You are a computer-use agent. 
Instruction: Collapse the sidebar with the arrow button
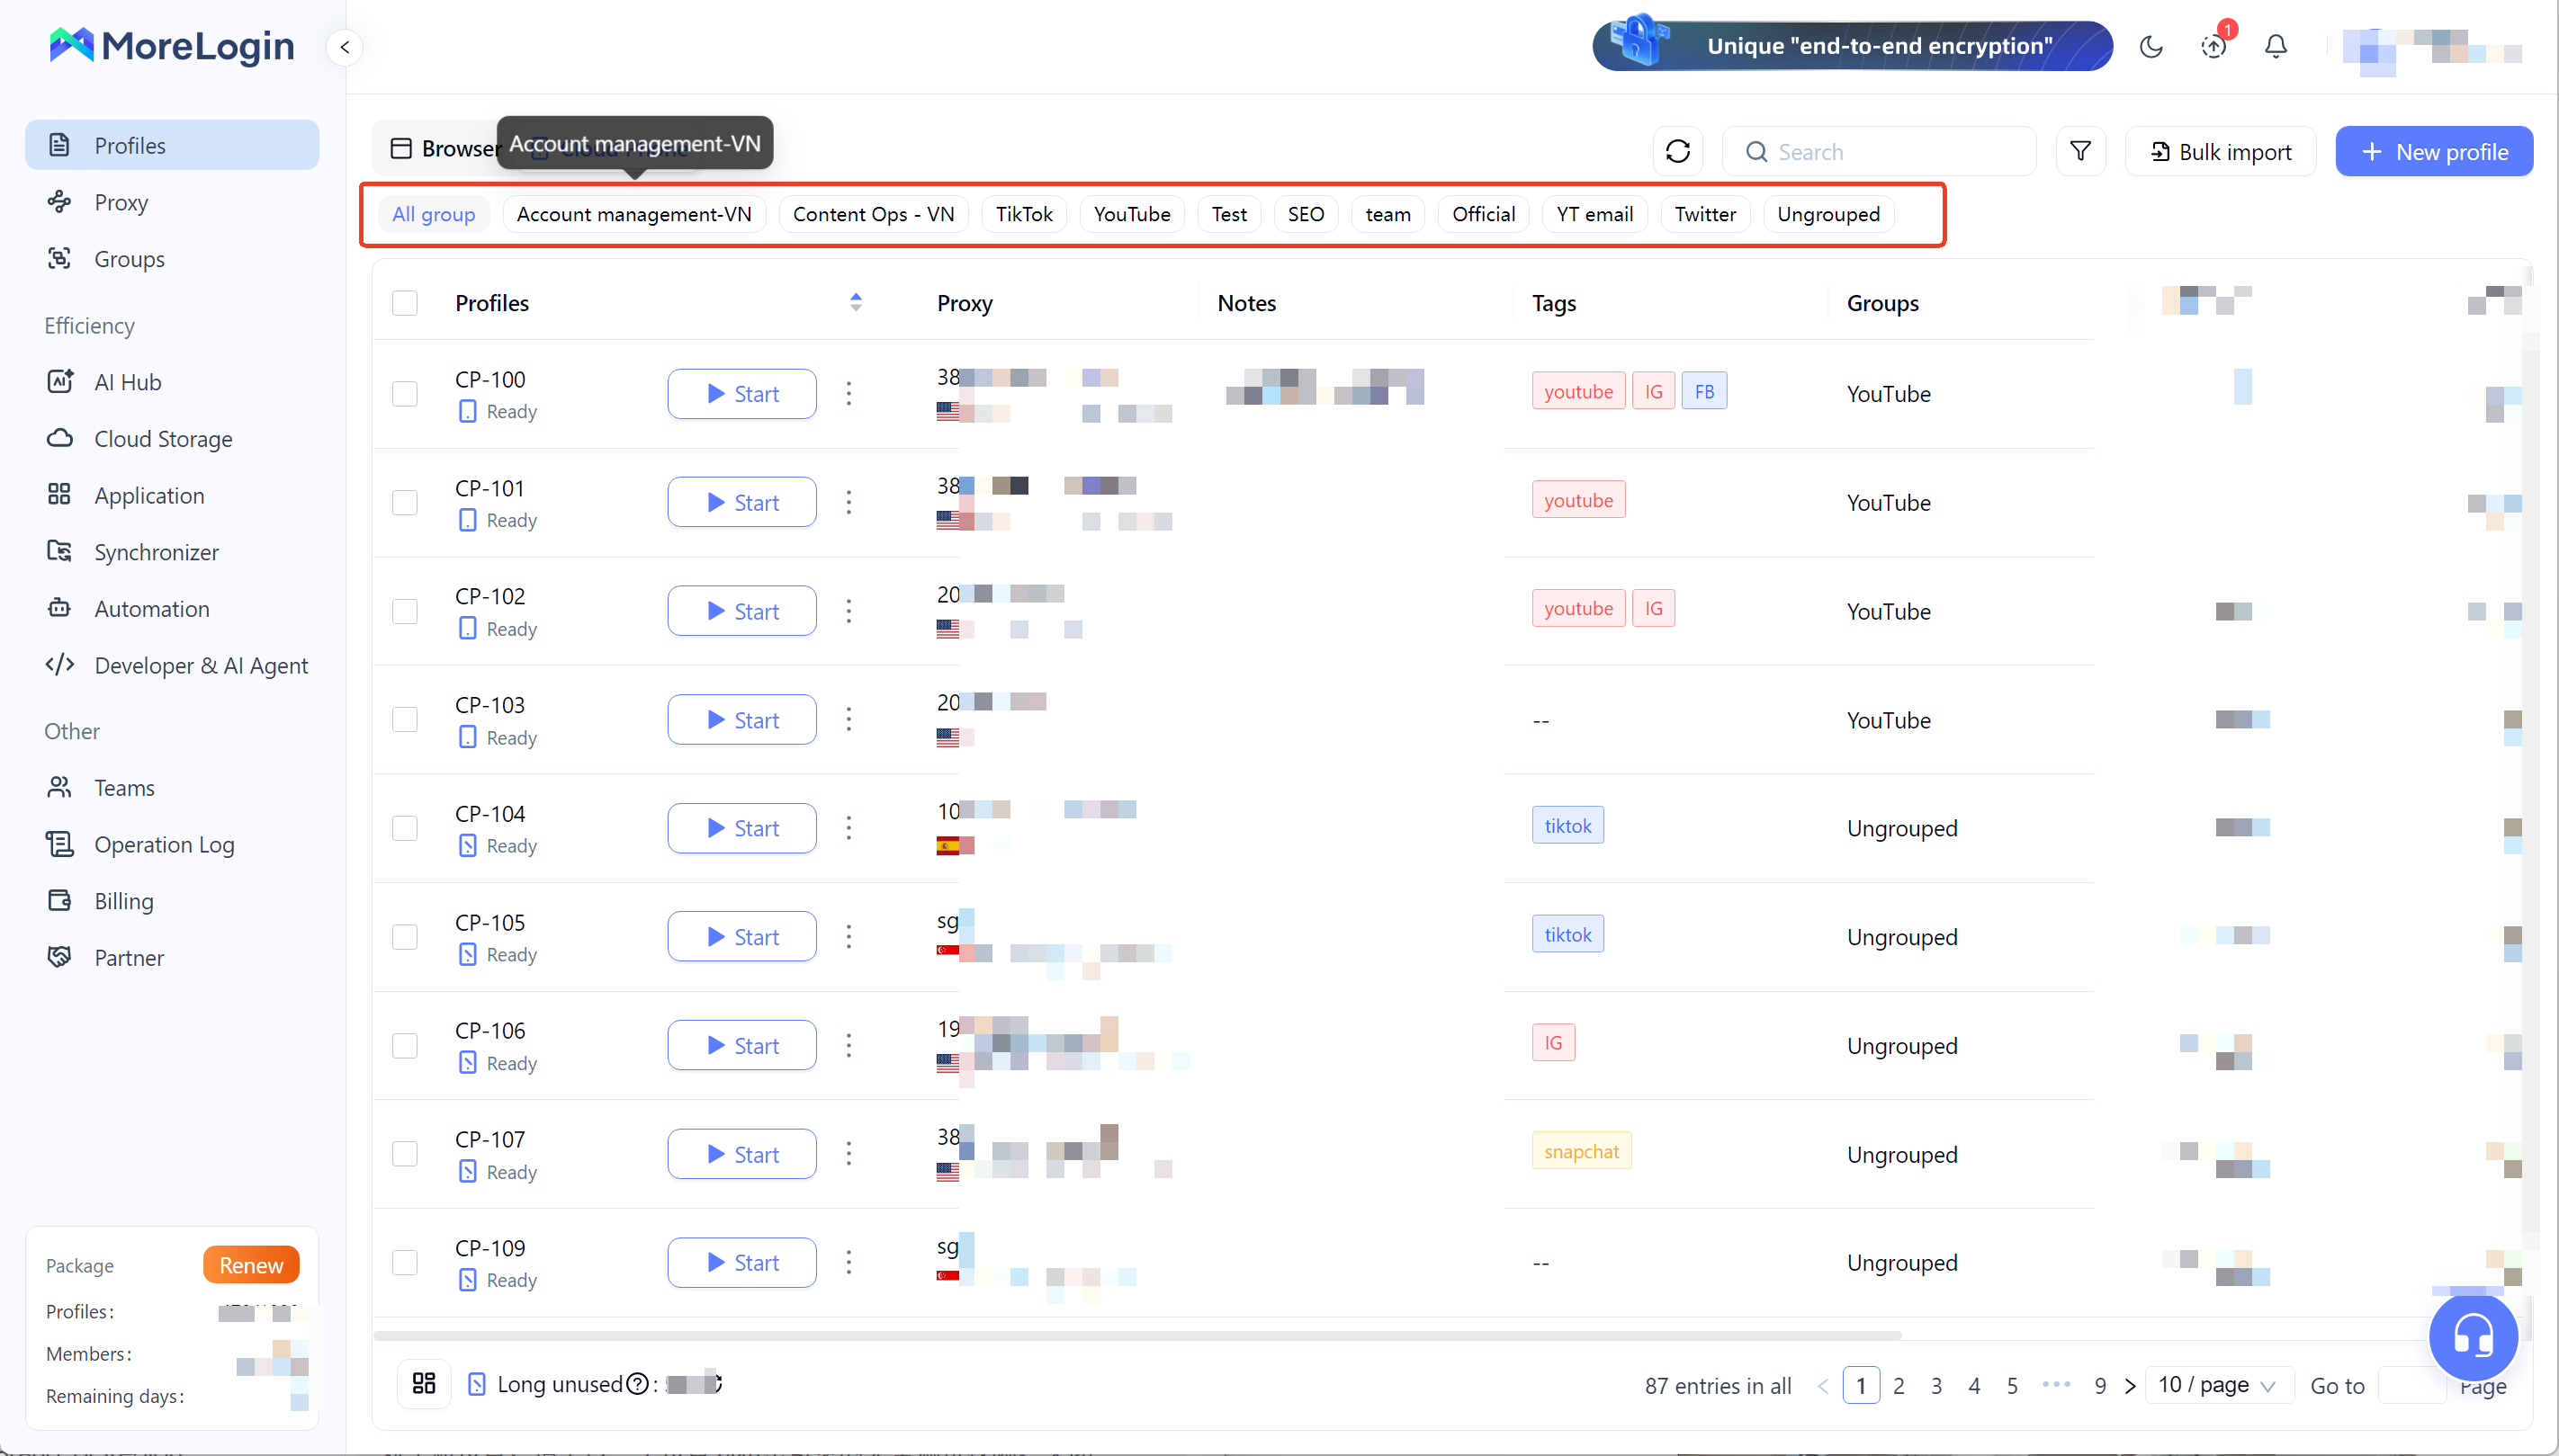344,47
